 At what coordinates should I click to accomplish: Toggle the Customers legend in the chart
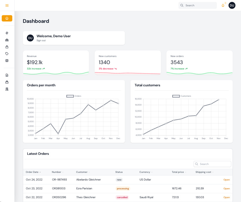point(182,96)
